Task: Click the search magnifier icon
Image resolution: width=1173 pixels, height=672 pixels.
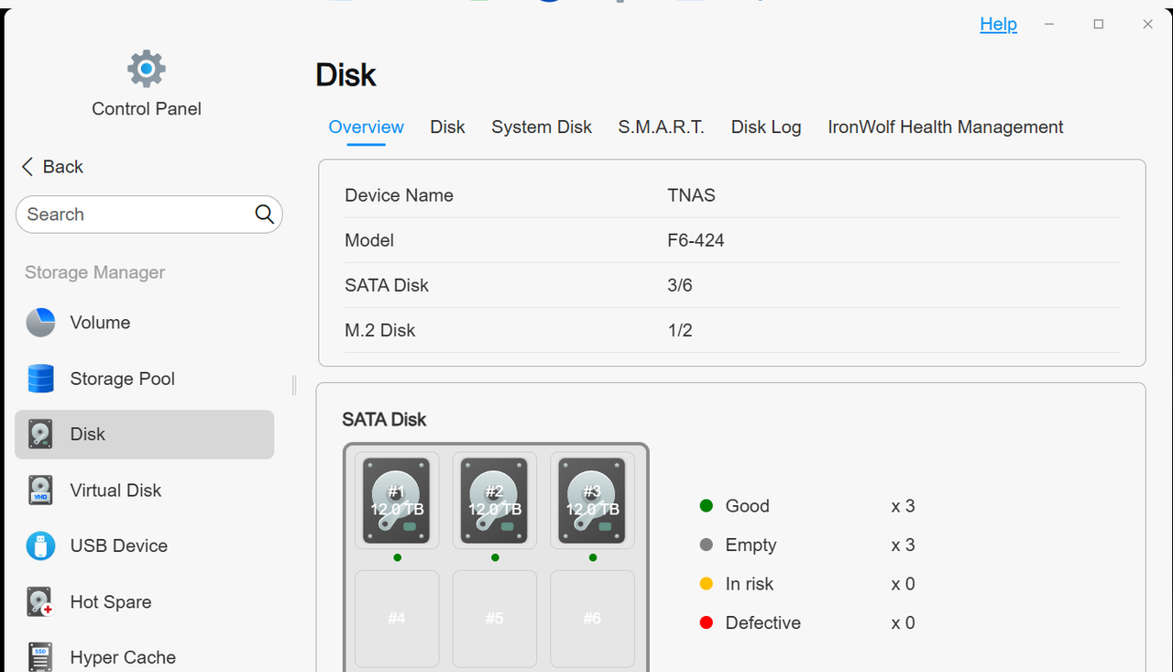Action: pos(265,215)
